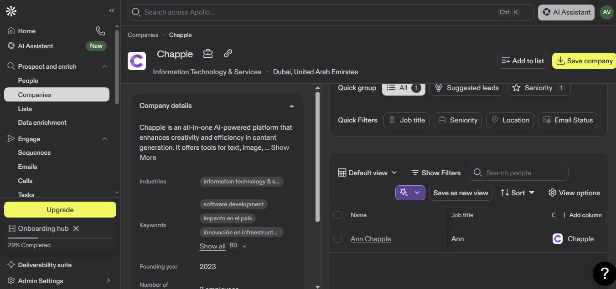Open the purple AI sparkle dropdown
This screenshot has height=289, width=616.
pyautogui.click(x=410, y=193)
